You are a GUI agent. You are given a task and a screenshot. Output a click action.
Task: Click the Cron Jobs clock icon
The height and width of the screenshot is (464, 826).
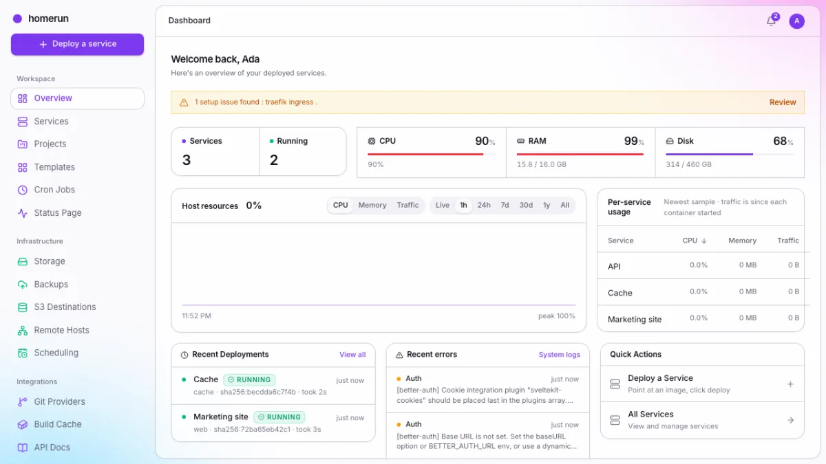coord(23,190)
